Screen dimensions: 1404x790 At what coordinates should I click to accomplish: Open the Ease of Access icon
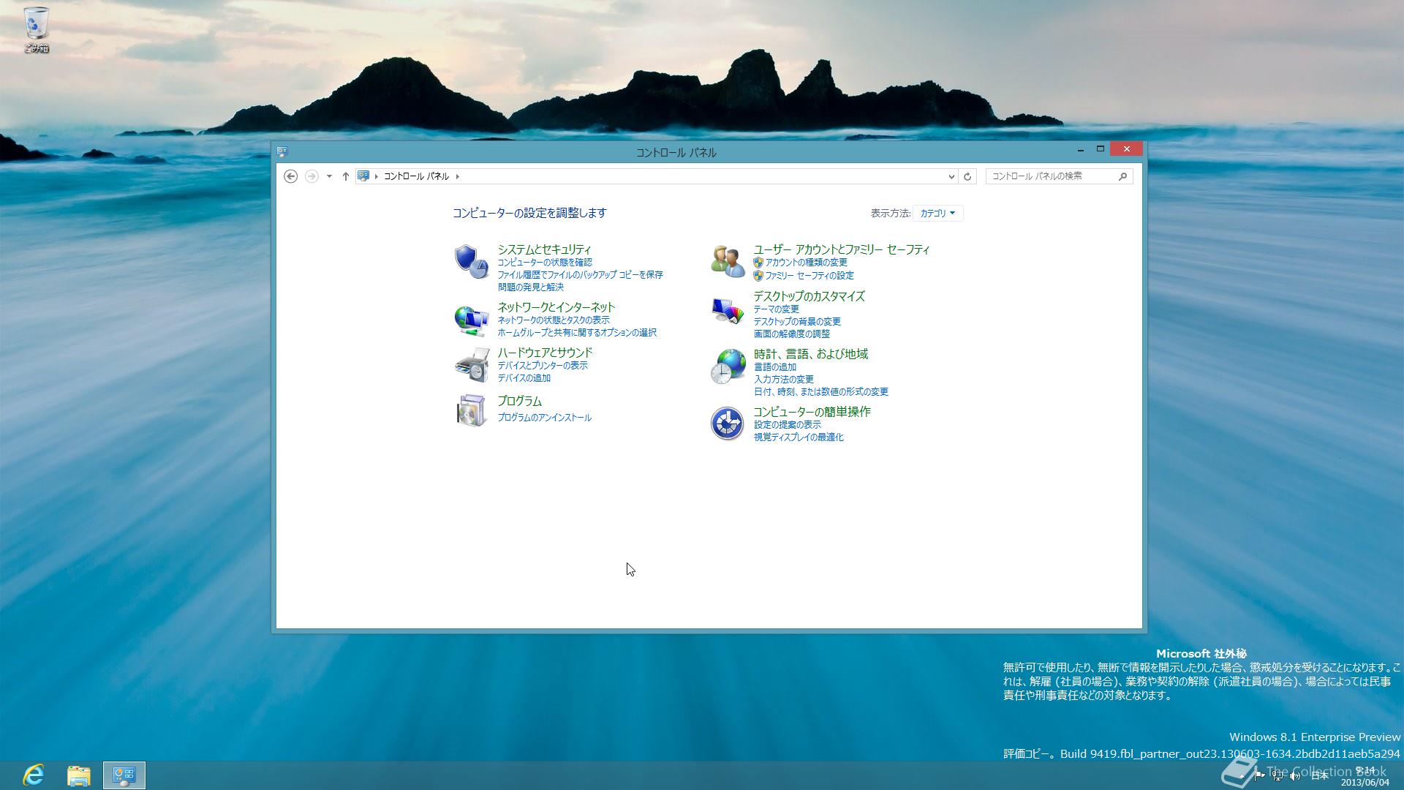(x=727, y=424)
